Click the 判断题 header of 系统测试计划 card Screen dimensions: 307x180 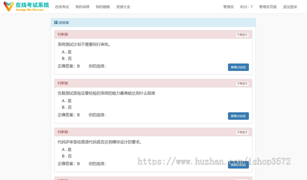coord(63,34)
